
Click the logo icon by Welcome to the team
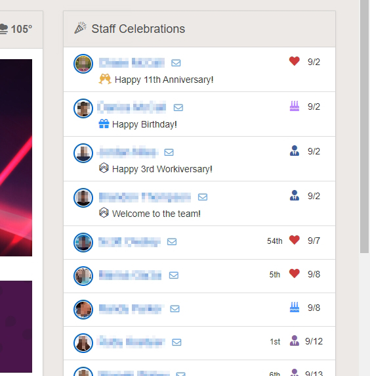[104, 212]
